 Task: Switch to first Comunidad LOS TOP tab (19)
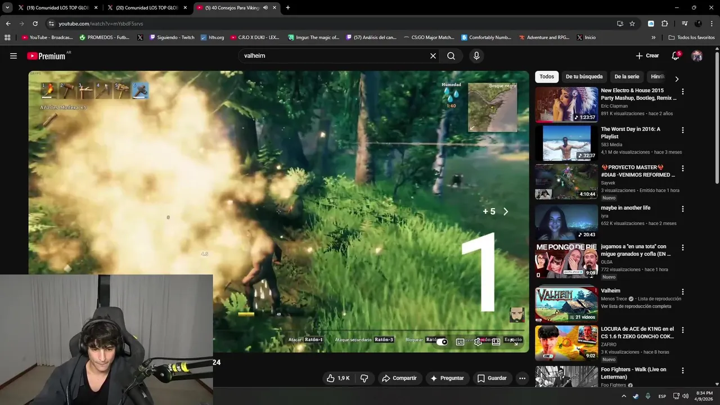(x=58, y=8)
